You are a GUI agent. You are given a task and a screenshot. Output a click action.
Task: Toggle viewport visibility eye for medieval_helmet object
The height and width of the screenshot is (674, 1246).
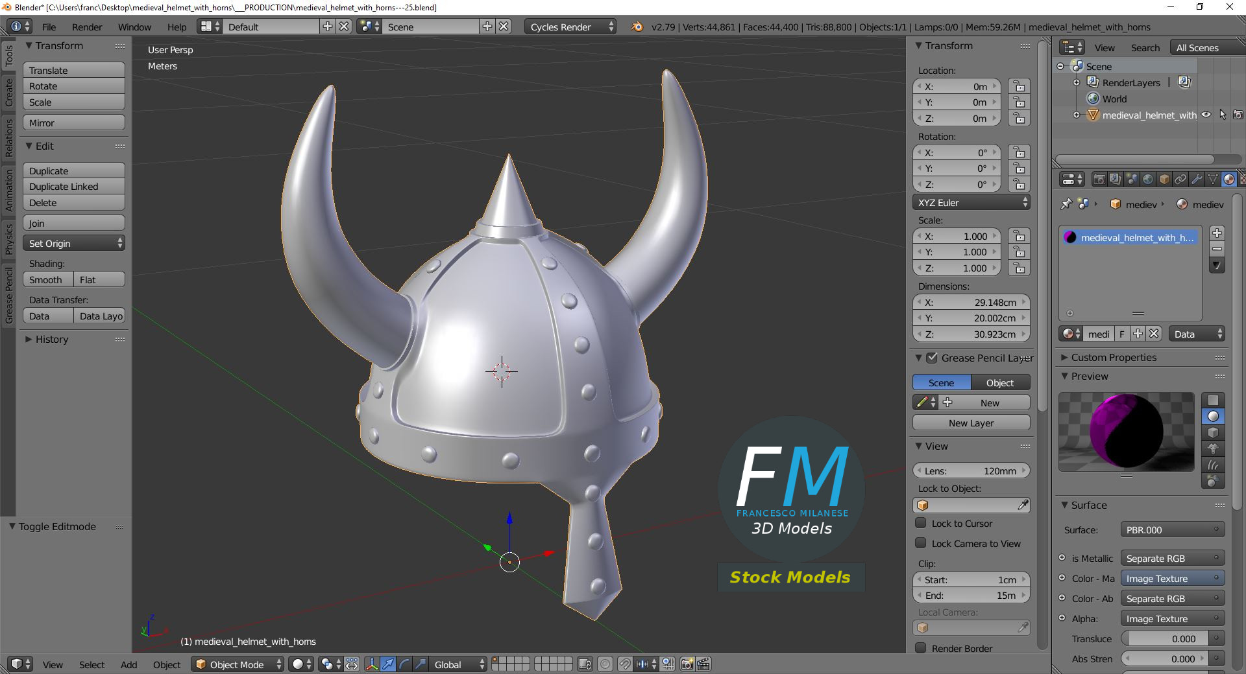tap(1206, 115)
